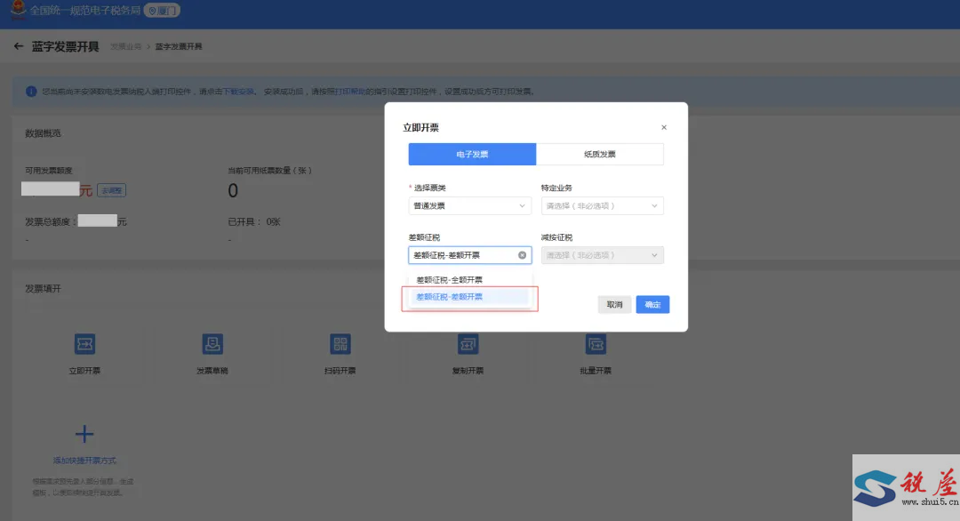Click the 取消 cancel button
Image resolution: width=960 pixels, height=521 pixels.
615,304
